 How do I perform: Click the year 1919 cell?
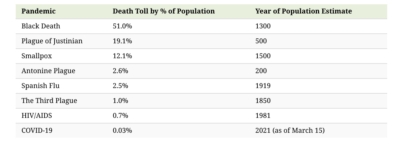pos(263,86)
